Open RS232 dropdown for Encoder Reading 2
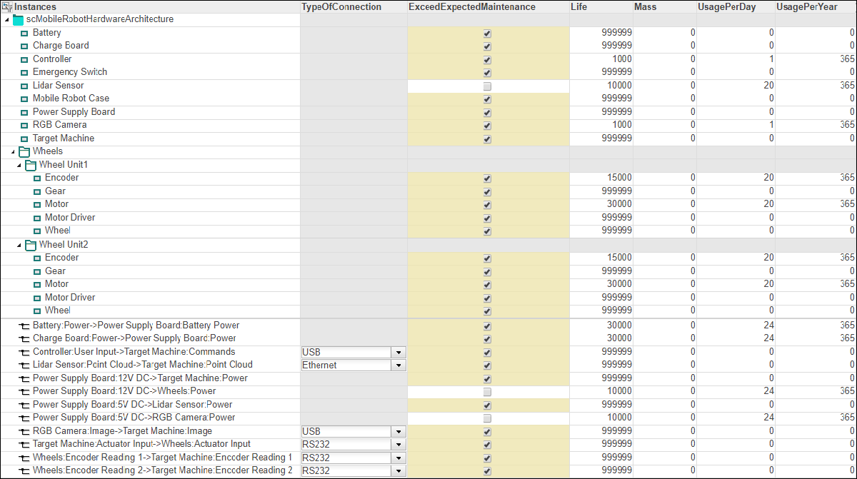Image resolution: width=857 pixels, height=479 pixels. coord(399,470)
